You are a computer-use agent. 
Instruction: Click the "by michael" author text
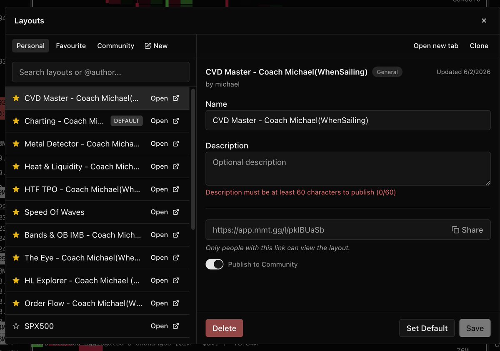[x=222, y=84]
